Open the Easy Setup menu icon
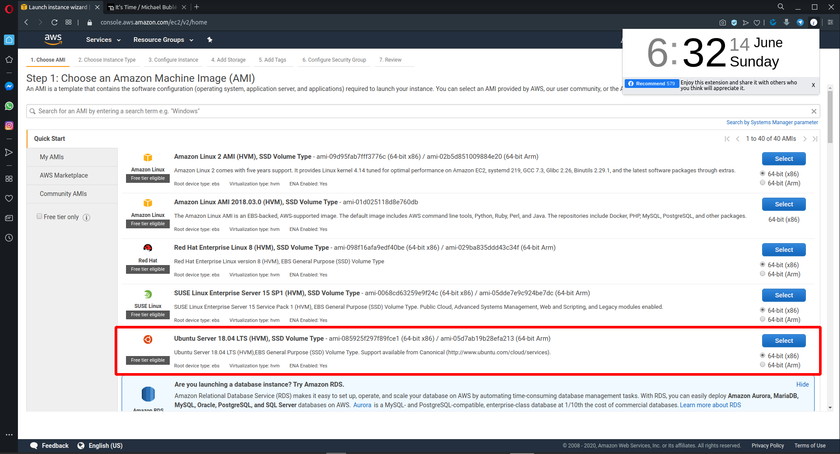The image size is (840, 454). tap(830, 22)
